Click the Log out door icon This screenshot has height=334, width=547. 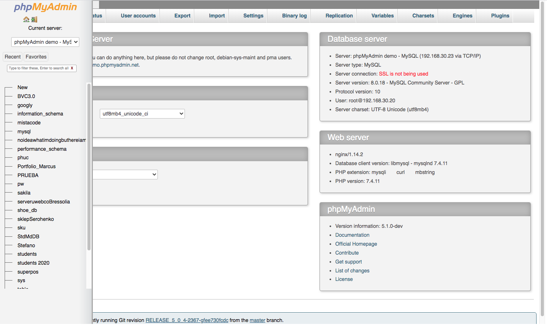34,19
